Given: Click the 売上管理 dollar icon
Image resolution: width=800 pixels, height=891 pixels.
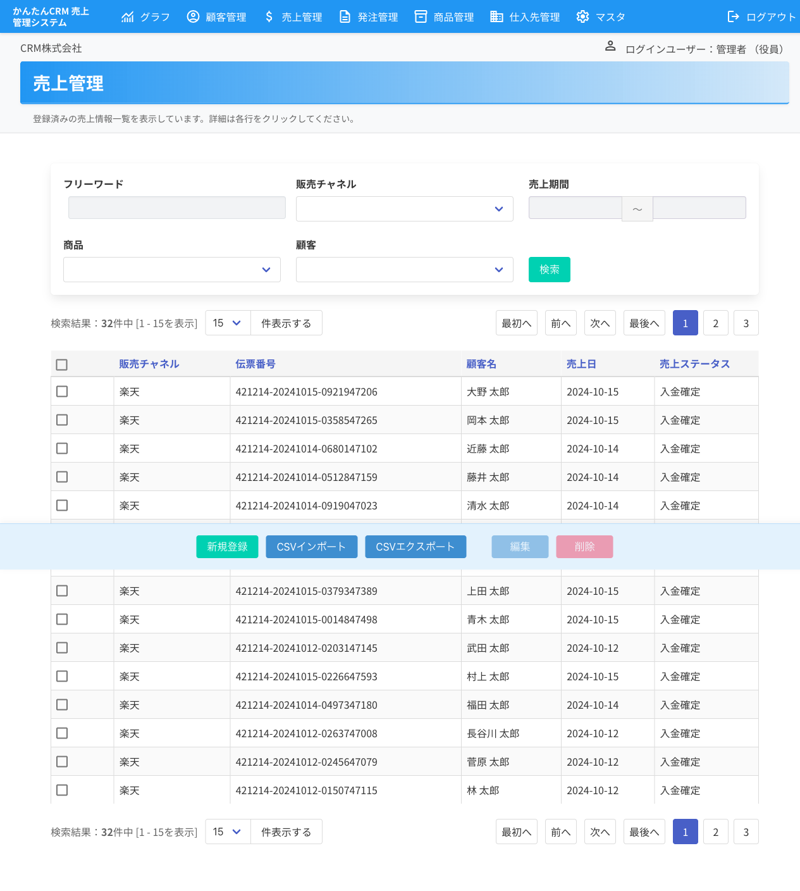Looking at the screenshot, I should click(268, 16).
